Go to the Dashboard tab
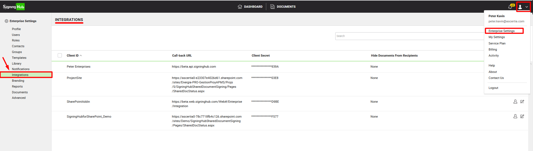Image resolution: width=533 pixels, height=151 pixels. pyautogui.click(x=250, y=7)
